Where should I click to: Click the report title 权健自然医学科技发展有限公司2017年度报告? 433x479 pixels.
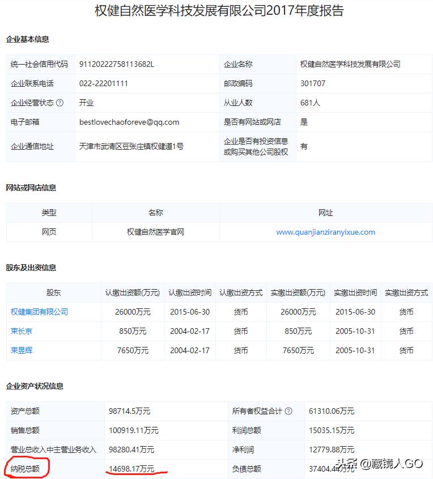[219, 10]
